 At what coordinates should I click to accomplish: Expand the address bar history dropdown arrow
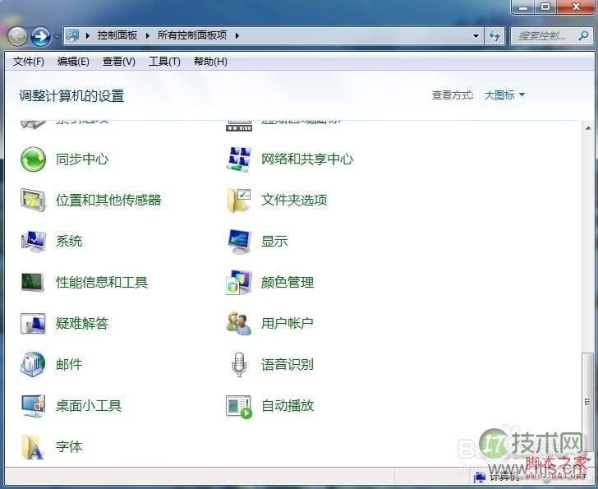(x=476, y=36)
